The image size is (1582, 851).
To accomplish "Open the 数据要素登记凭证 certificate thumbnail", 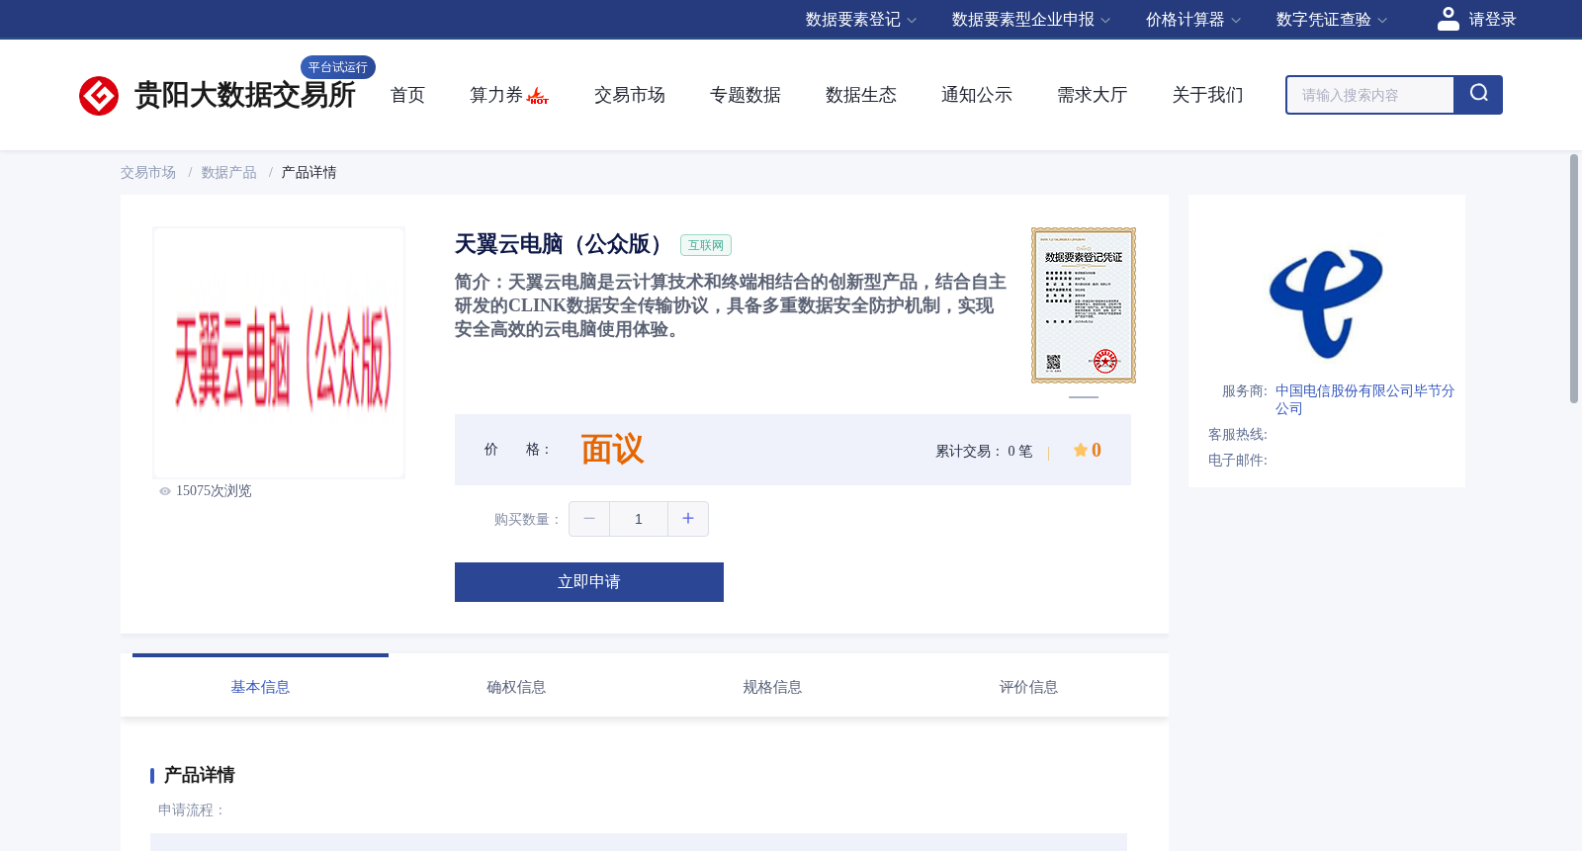I will 1084,305.
